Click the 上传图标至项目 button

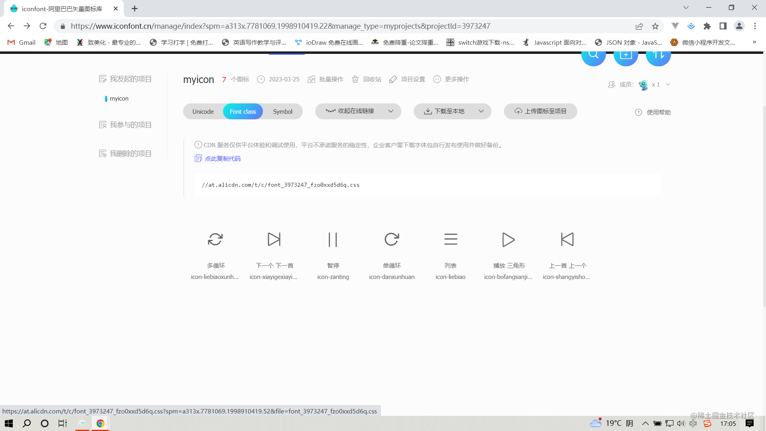[x=540, y=111]
